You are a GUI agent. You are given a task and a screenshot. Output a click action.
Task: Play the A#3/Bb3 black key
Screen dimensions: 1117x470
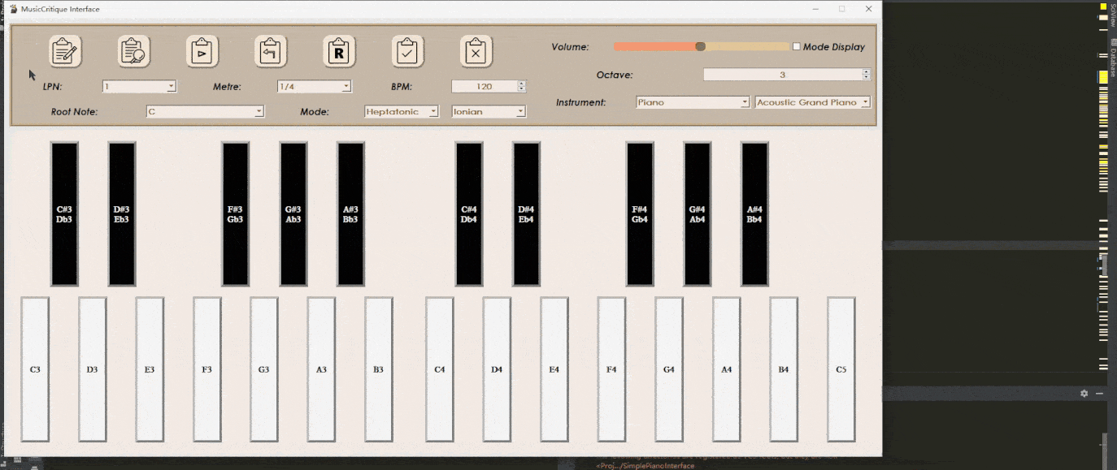tap(350, 214)
